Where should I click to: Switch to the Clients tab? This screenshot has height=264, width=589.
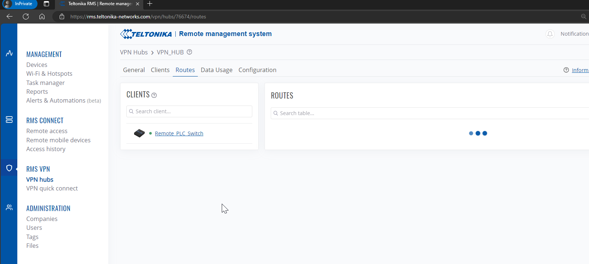[160, 70]
